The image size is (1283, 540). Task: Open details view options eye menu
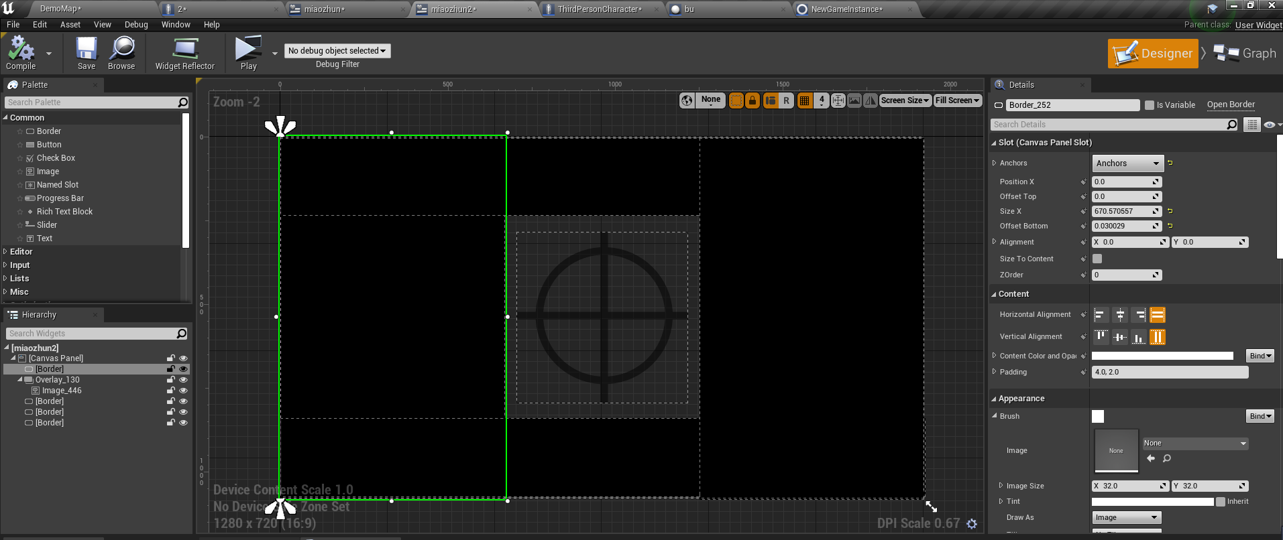(x=1272, y=125)
